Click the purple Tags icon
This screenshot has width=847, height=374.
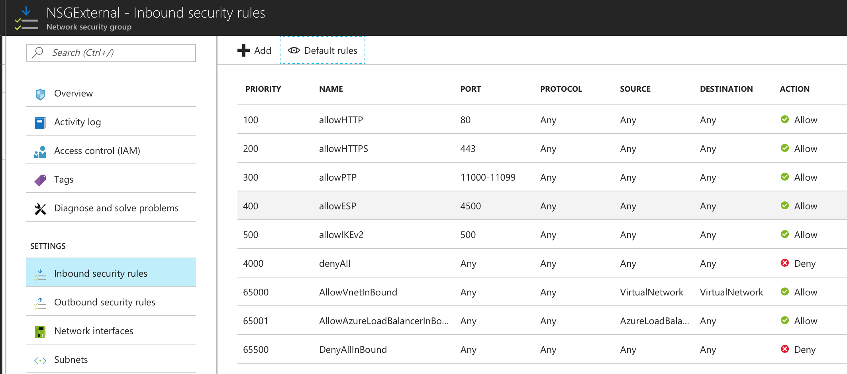click(x=40, y=180)
